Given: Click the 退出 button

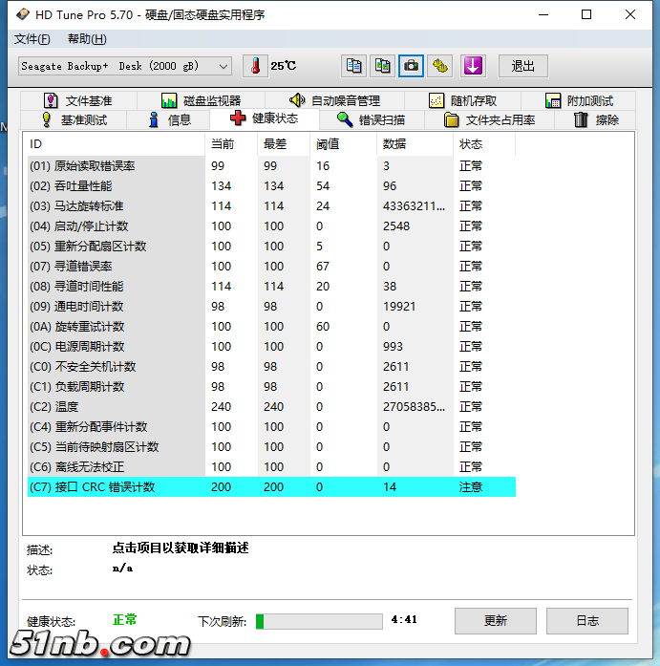Looking at the screenshot, I should click(523, 66).
